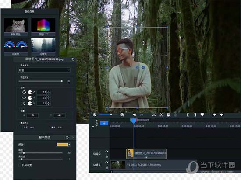Image resolution: width=241 pixels, height=180 pixels.
Task: Cut with the scissors tool
Action: click(161, 115)
